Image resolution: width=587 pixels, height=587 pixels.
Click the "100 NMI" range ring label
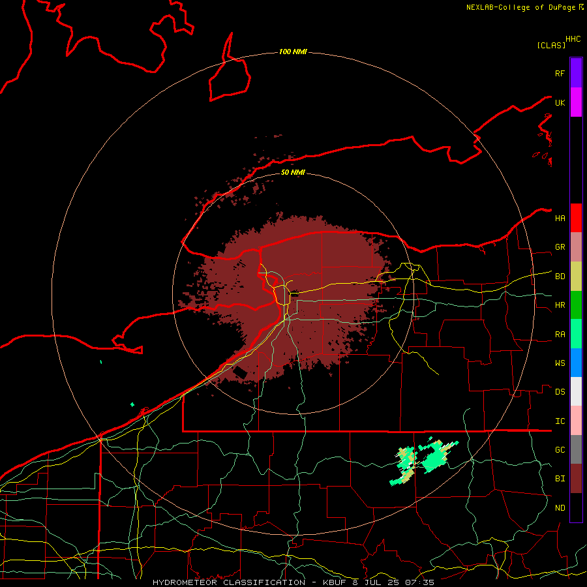(293, 52)
